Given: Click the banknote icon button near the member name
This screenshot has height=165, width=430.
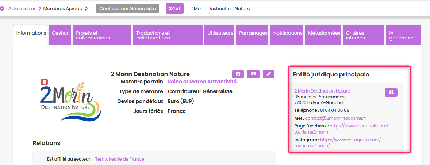Looking at the screenshot, I should (x=253, y=74).
